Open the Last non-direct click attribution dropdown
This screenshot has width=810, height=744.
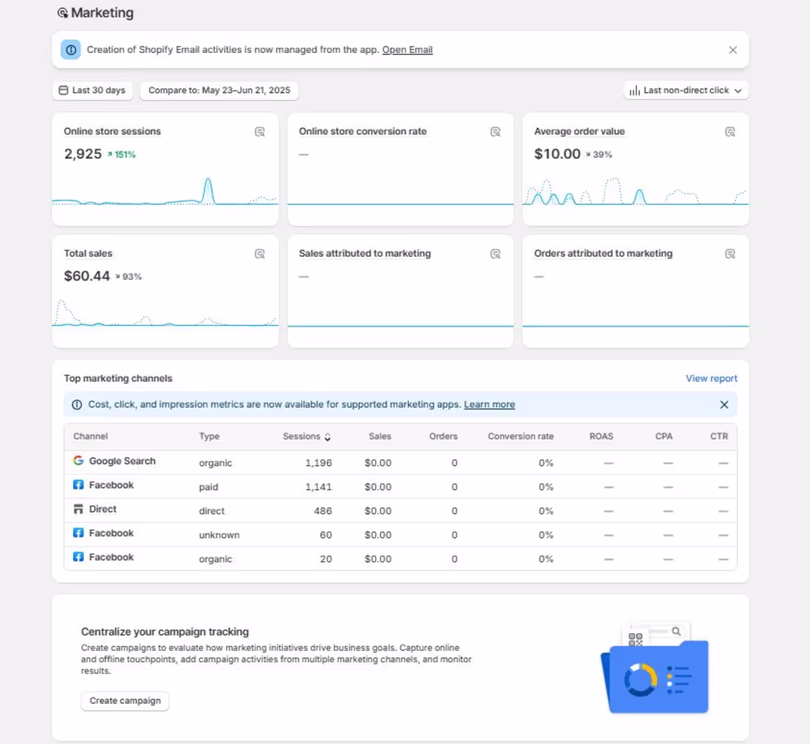pyautogui.click(x=685, y=90)
